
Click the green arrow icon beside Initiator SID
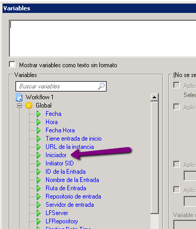point(39,163)
